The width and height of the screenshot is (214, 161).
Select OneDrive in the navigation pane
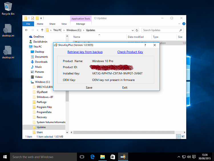pos(37,37)
